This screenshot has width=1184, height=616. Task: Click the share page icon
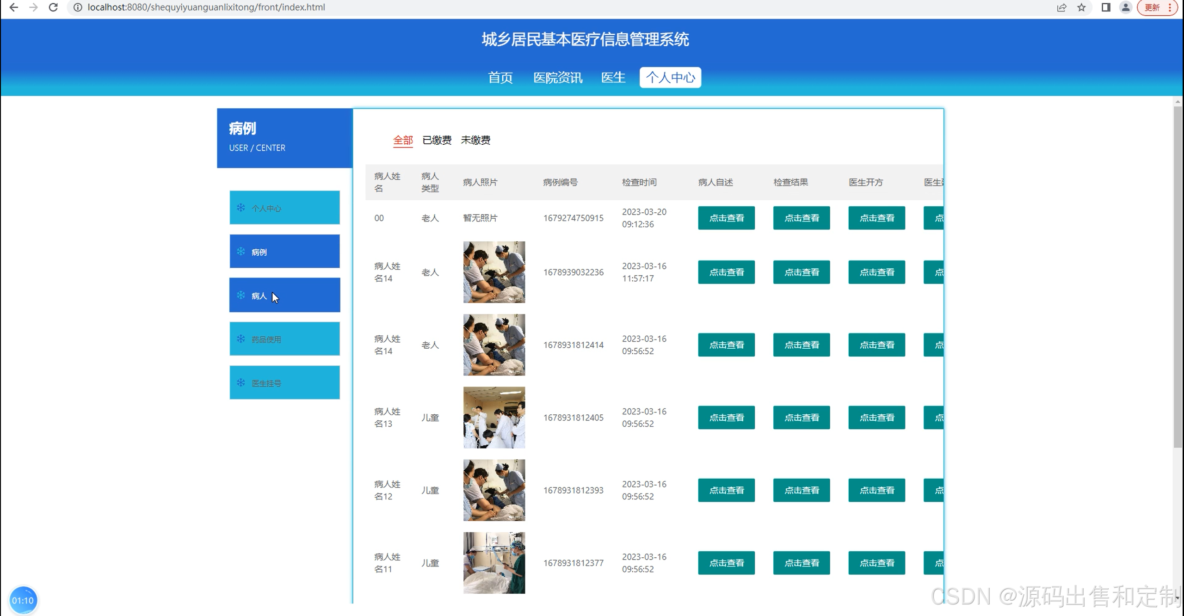(x=1061, y=7)
